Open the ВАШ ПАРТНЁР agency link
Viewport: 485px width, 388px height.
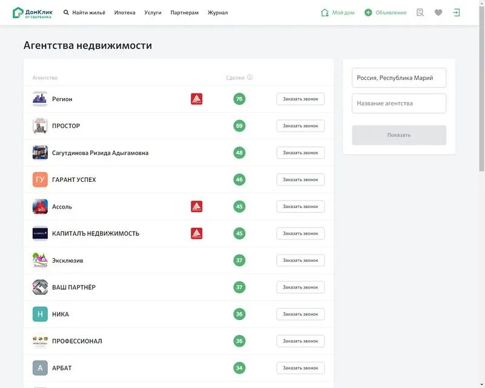coord(74,287)
